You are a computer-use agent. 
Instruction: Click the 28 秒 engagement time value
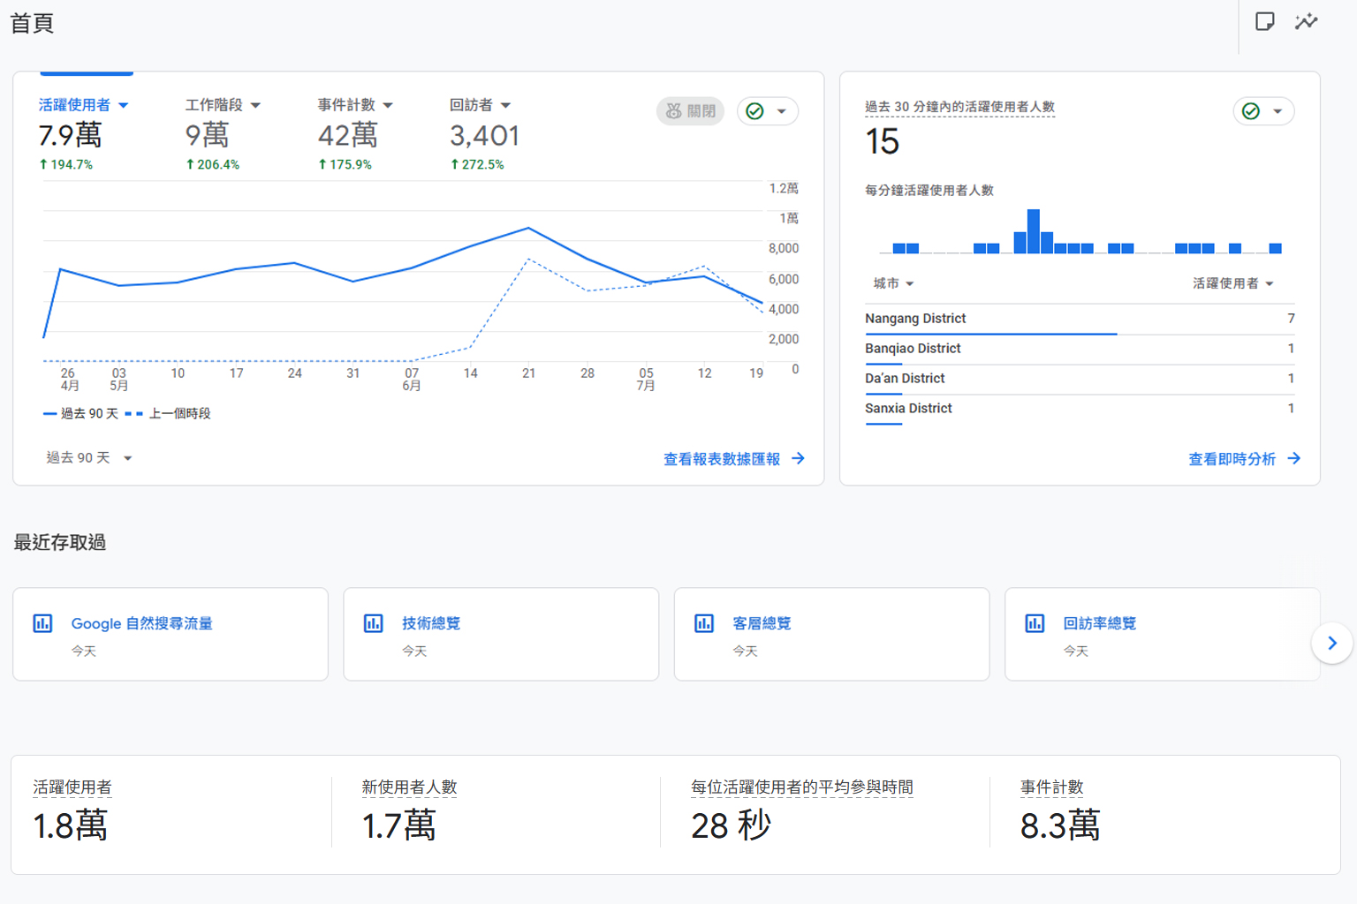(x=731, y=826)
